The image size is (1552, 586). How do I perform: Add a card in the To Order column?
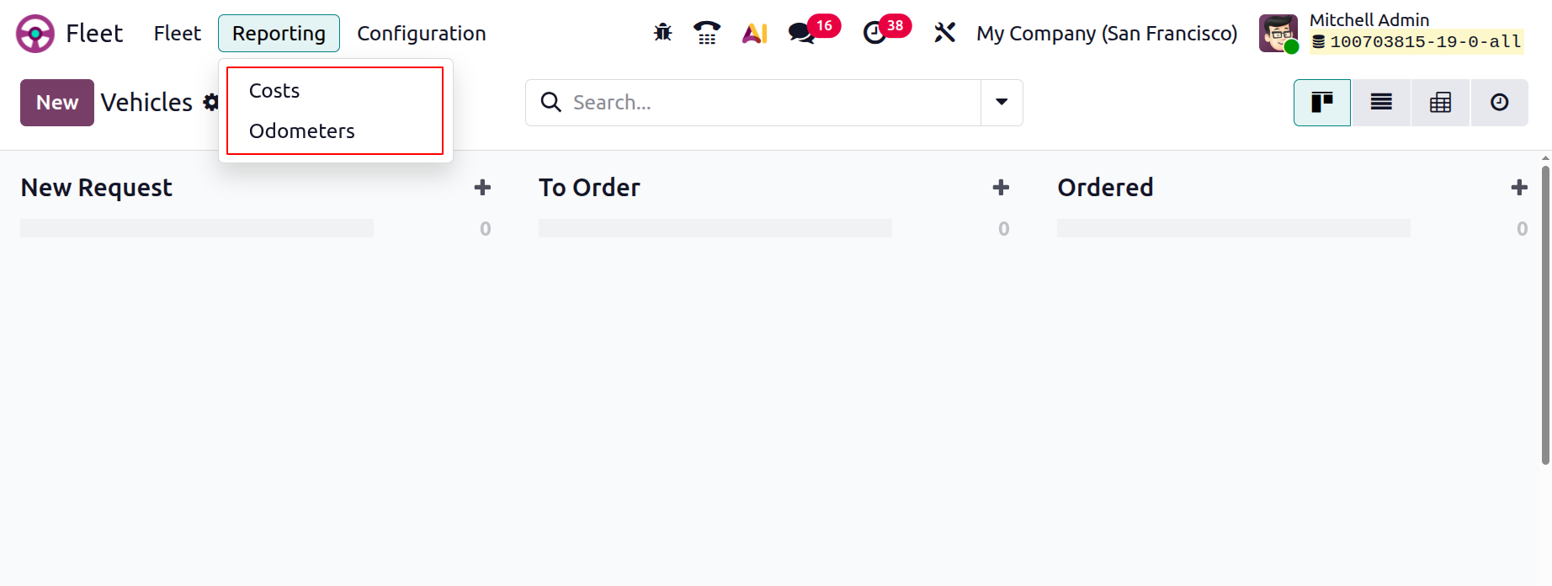point(1001,188)
